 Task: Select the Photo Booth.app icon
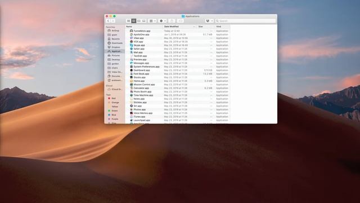click(x=131, y=91)
